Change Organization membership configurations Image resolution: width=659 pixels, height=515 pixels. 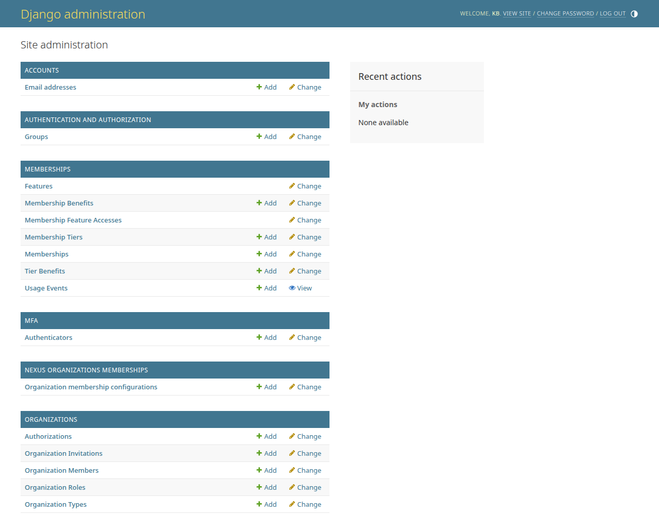305,387
